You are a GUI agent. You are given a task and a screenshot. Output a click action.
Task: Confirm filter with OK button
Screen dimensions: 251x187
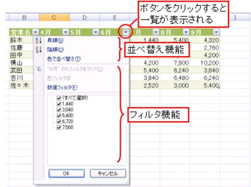tap(67, 173)
